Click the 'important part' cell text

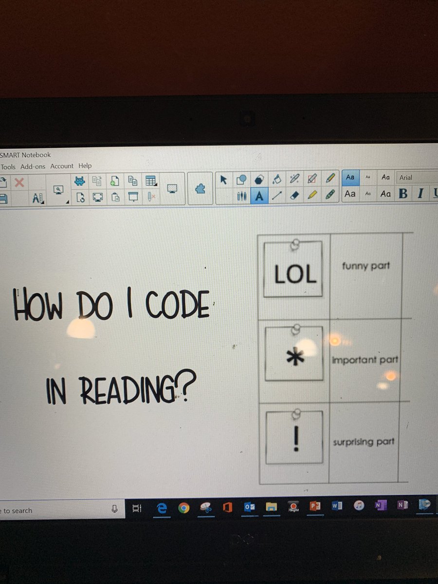tap(365, 360)
